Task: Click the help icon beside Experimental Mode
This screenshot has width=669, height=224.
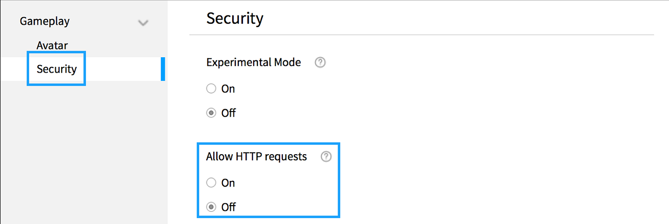Action: 320,63
